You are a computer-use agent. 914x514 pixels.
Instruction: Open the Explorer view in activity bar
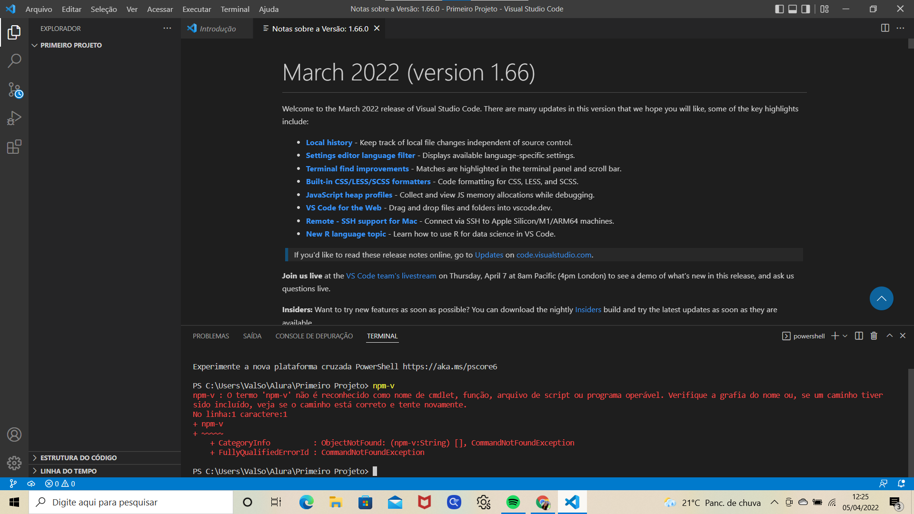(14, 32)
